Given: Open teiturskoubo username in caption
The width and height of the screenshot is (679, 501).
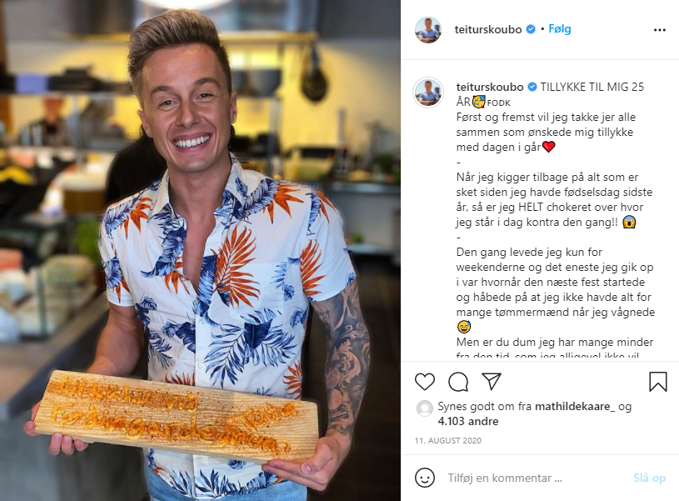Looking at the screenshot, I should [x=490, y=87].
